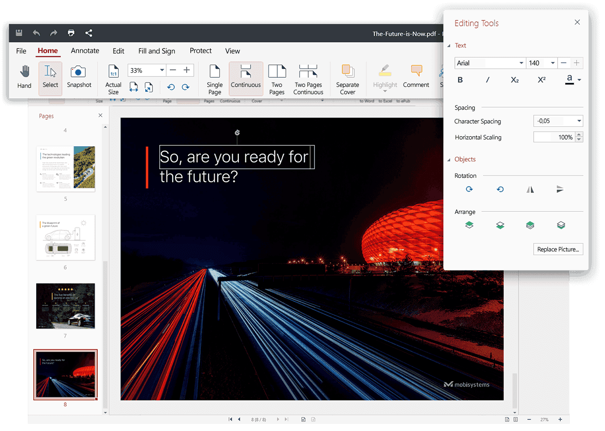Set view to Actual Size
Viewport: 605px width, 431px height.
(x=113, y=79)
